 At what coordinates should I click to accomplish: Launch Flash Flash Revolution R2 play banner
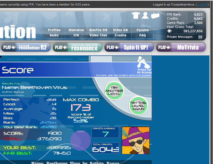[25, 47]
